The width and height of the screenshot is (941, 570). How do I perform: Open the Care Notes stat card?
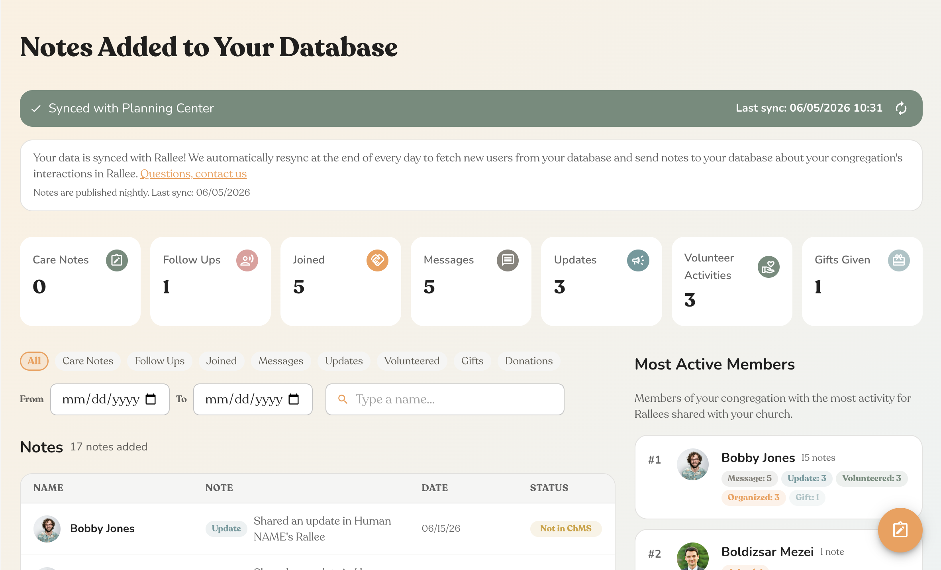[x=80, y=281]
